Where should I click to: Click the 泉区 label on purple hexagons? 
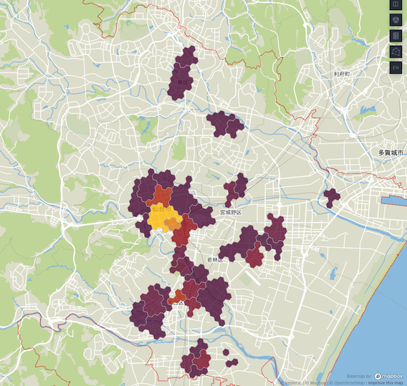pyautogui.click(x=183, y=82)
